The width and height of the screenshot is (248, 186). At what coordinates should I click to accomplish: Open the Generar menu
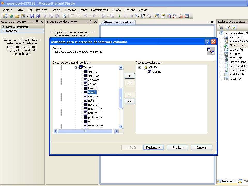(x=57, y=10)
